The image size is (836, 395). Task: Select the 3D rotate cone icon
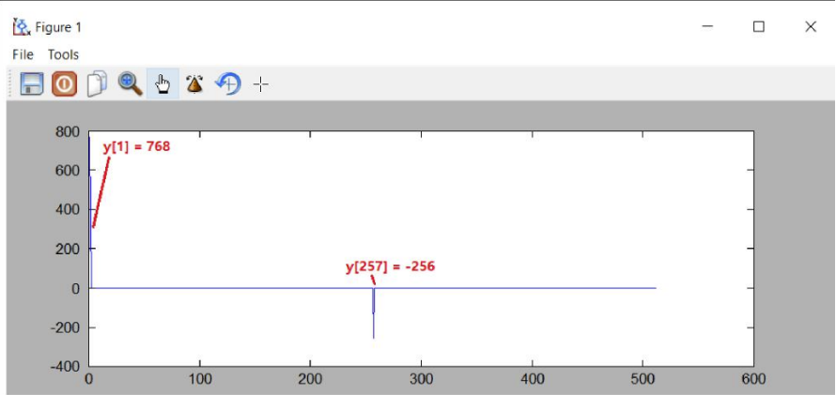tap(194, 84)
